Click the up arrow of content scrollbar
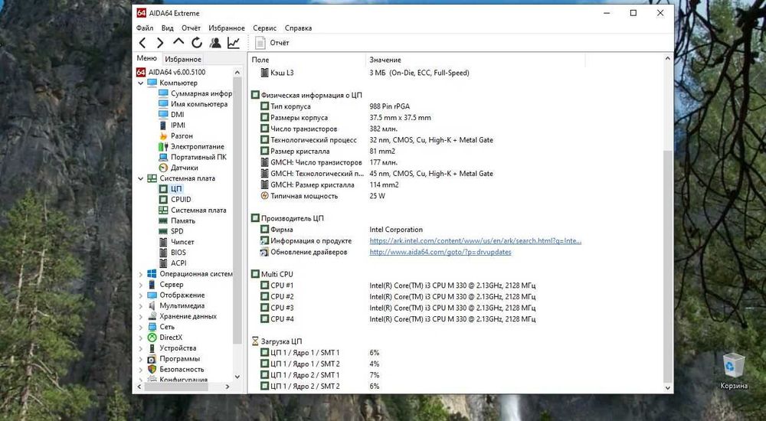The image size is (766, 421). coord(668,59)
